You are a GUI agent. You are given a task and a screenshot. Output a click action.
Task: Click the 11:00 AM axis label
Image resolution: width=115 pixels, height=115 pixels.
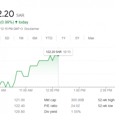click(26, 90)
